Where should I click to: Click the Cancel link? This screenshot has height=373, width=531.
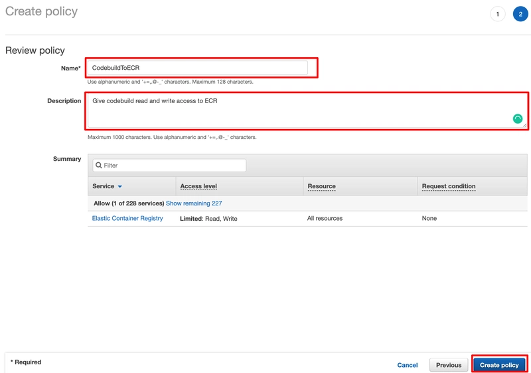click(x=407, y=365)
